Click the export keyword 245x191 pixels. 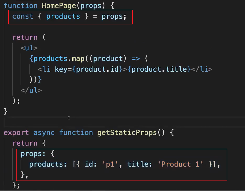point(16,132)
